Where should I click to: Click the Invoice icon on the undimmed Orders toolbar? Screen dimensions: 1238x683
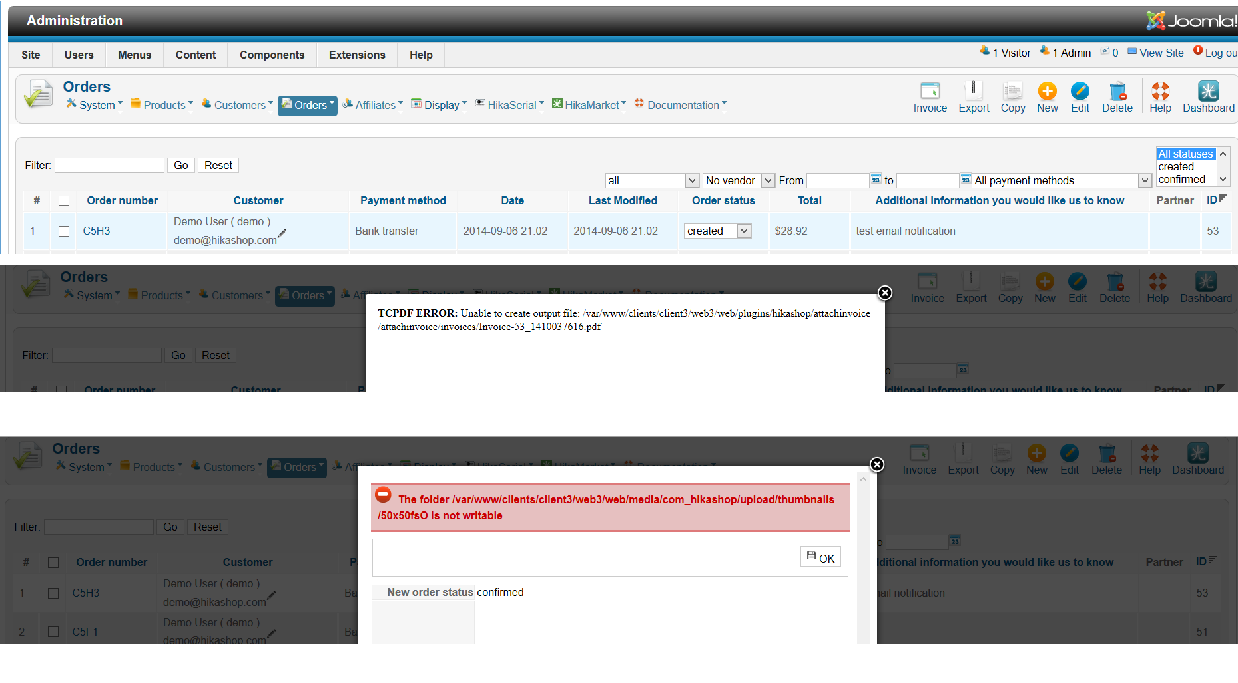[x=930, y=91]
